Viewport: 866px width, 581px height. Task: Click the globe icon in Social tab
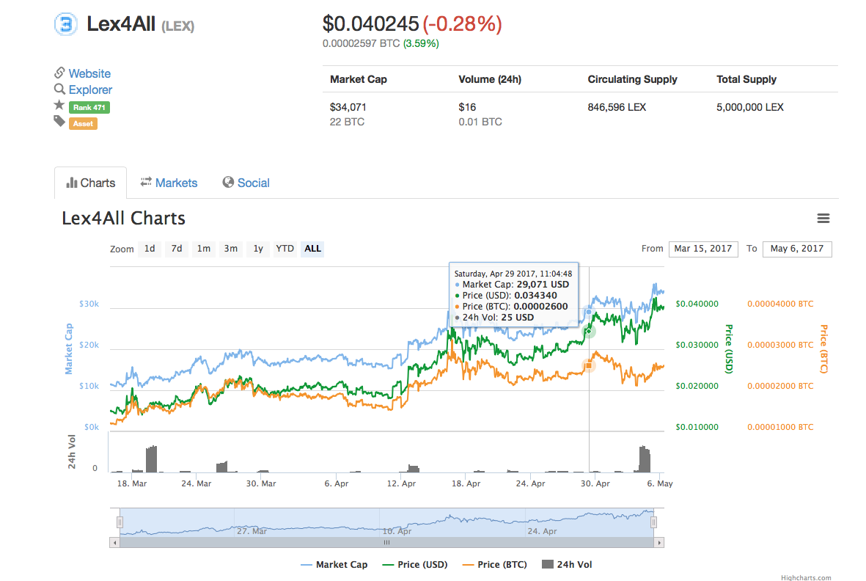pyautogui.click(x=228, y=182)
